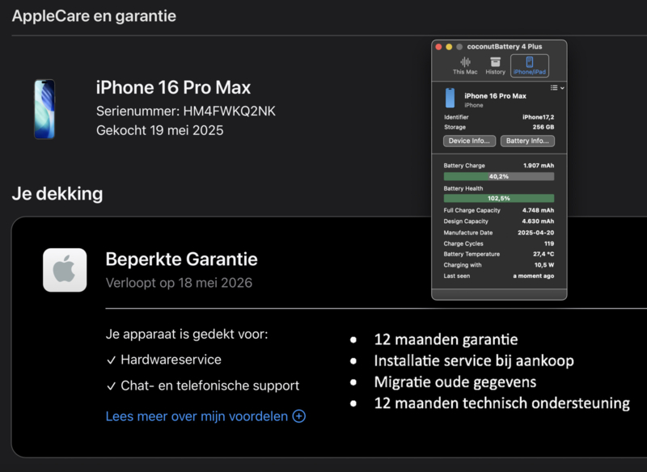Click the Device Info button

click(x=469, y=141)
